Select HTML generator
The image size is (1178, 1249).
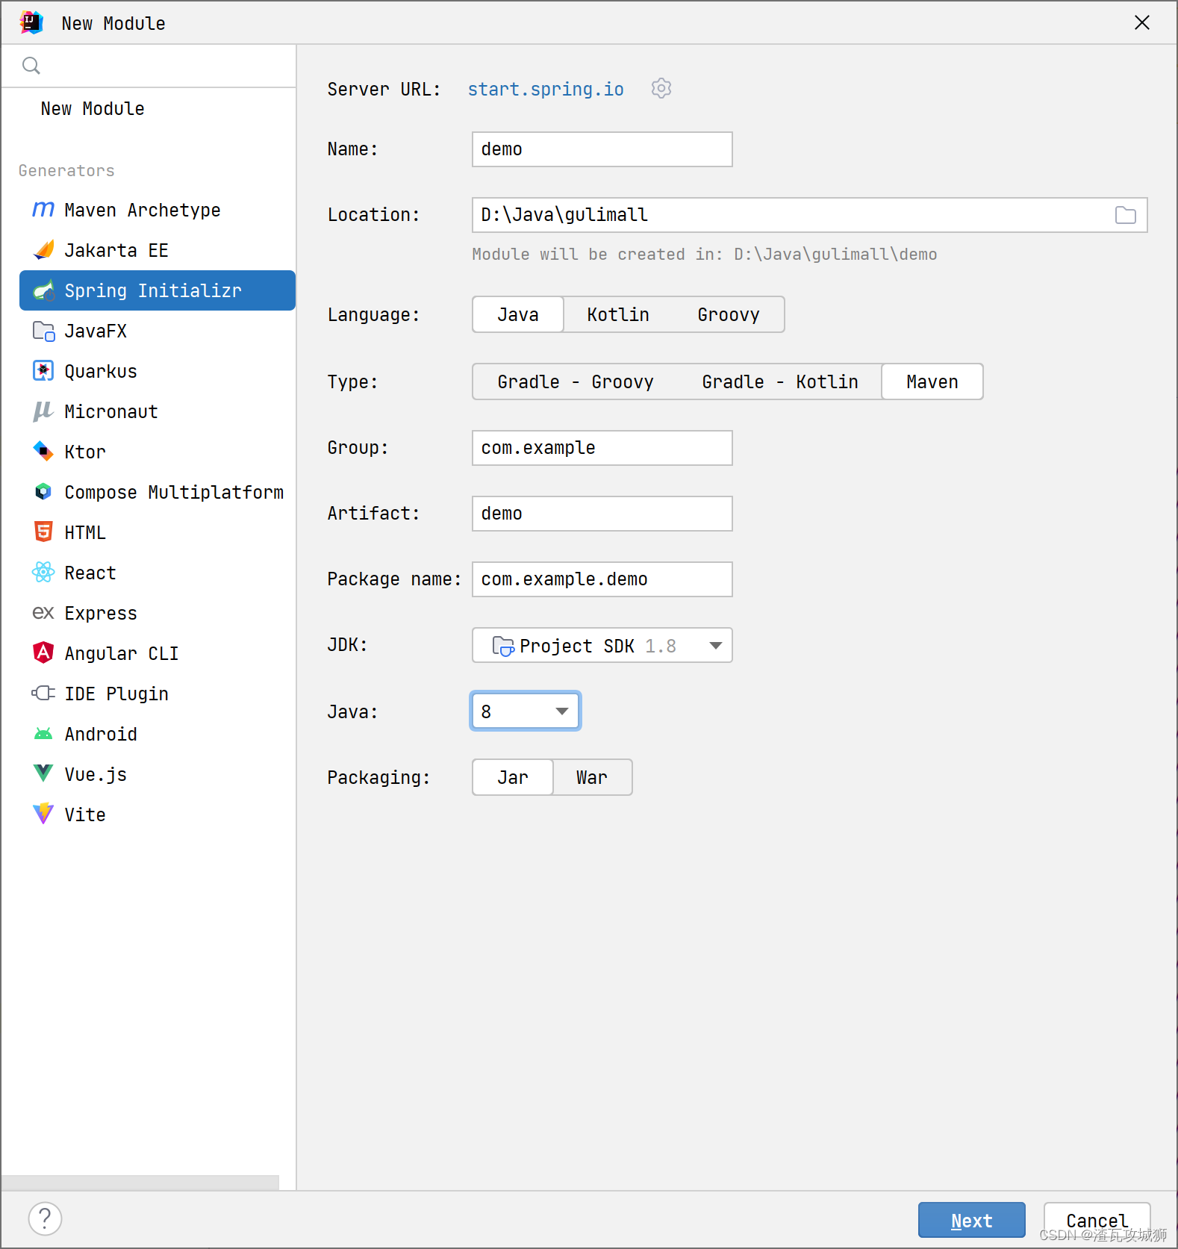click(158, 532)
